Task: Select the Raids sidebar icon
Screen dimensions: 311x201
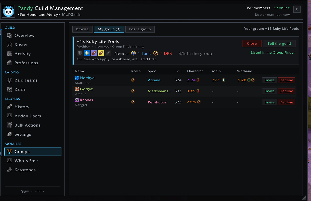Action: point(9,89)
